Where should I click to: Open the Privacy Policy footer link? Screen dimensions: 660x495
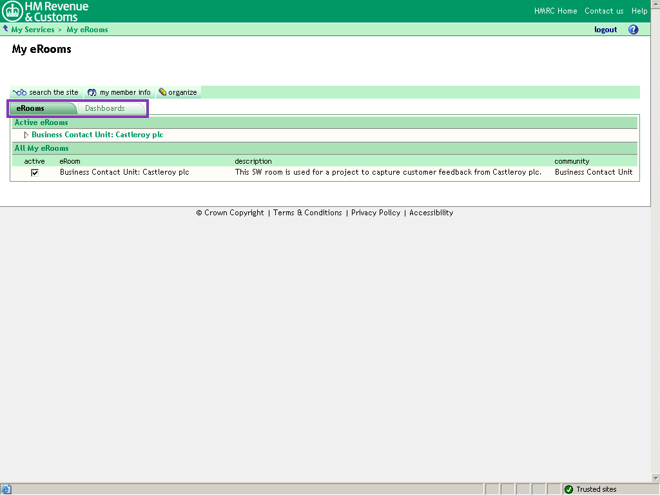(376, 213)
